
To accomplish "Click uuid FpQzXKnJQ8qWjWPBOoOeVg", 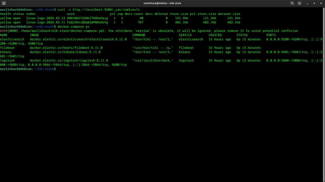I will tap(87, 22).
